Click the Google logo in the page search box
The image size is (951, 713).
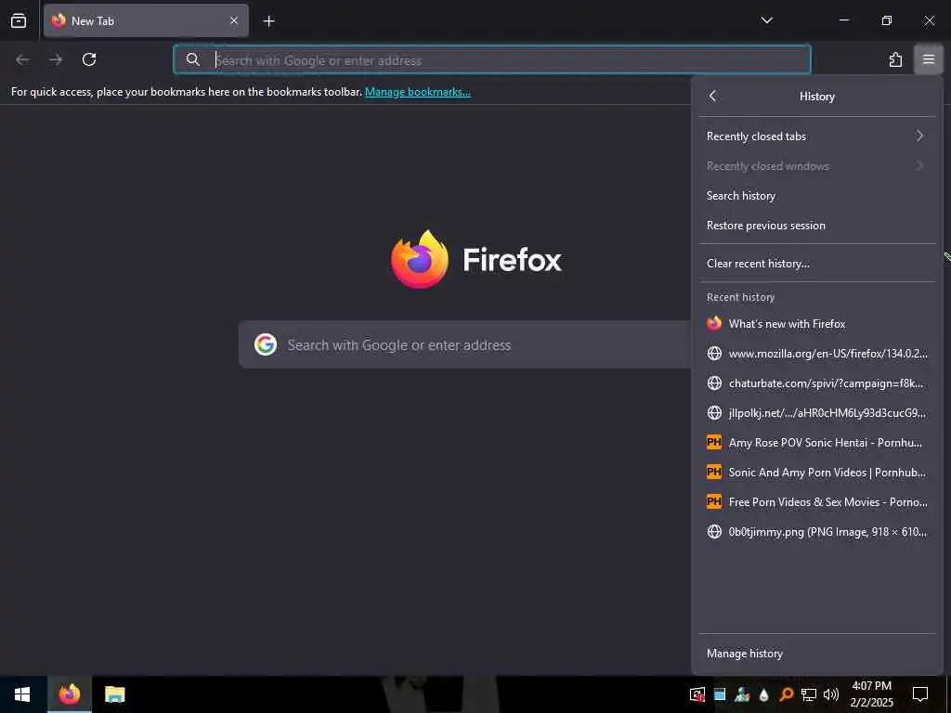coord(266,344)
